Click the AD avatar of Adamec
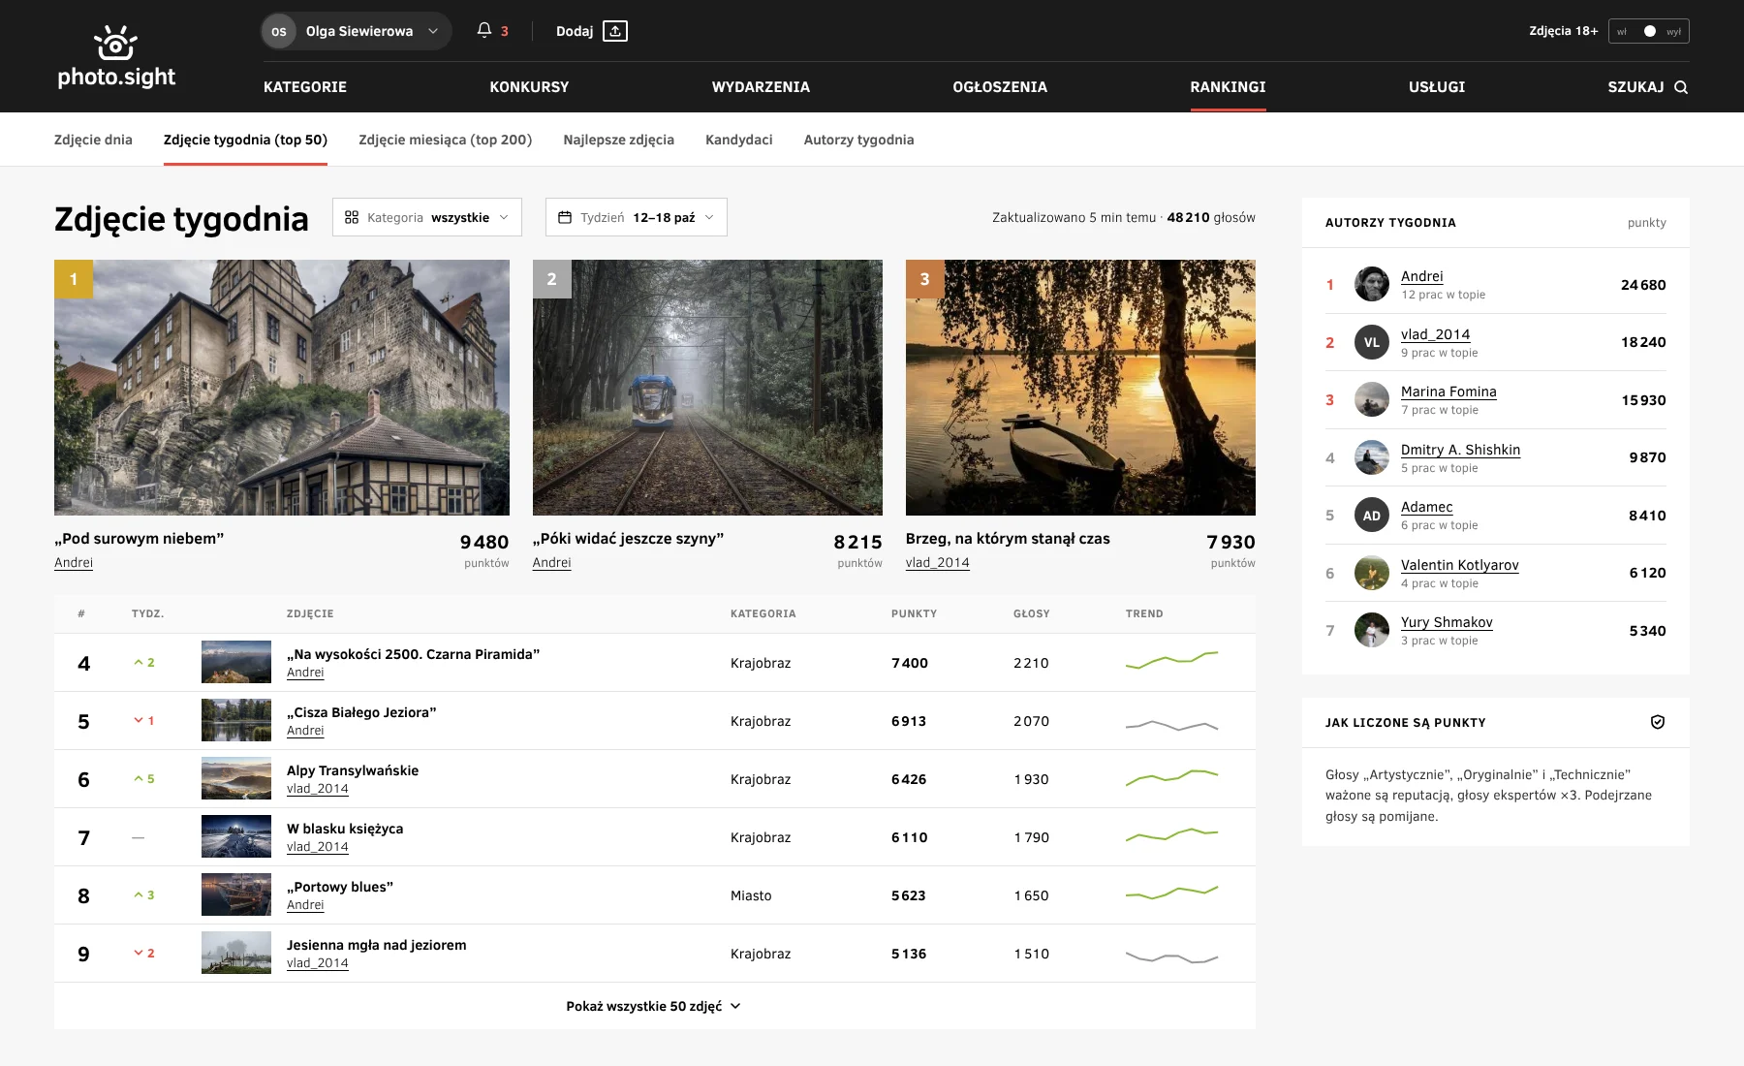Viewport: 1744px width, 1066px height. point(1372,516)
